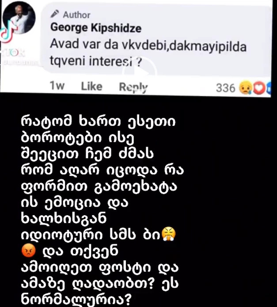Open the 336 reactions count

(x=225, y=88)
